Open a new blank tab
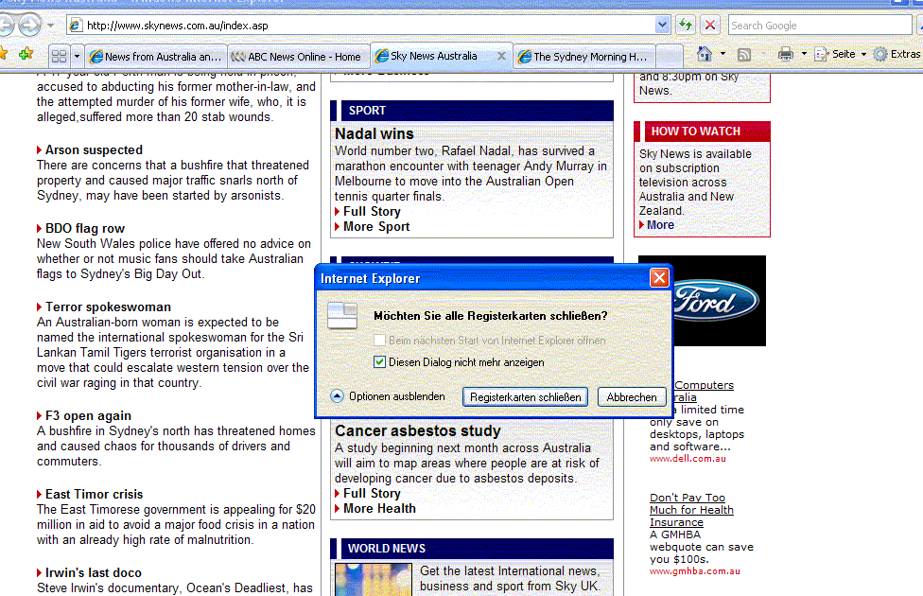 669,57
